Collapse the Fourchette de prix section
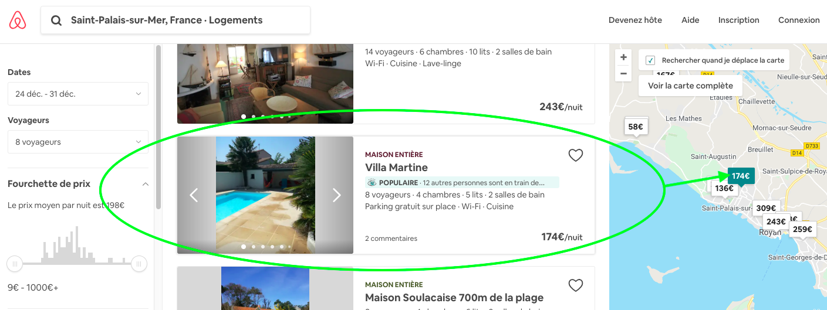The width and height of the screenshot is (827, 310). (146, 184)
